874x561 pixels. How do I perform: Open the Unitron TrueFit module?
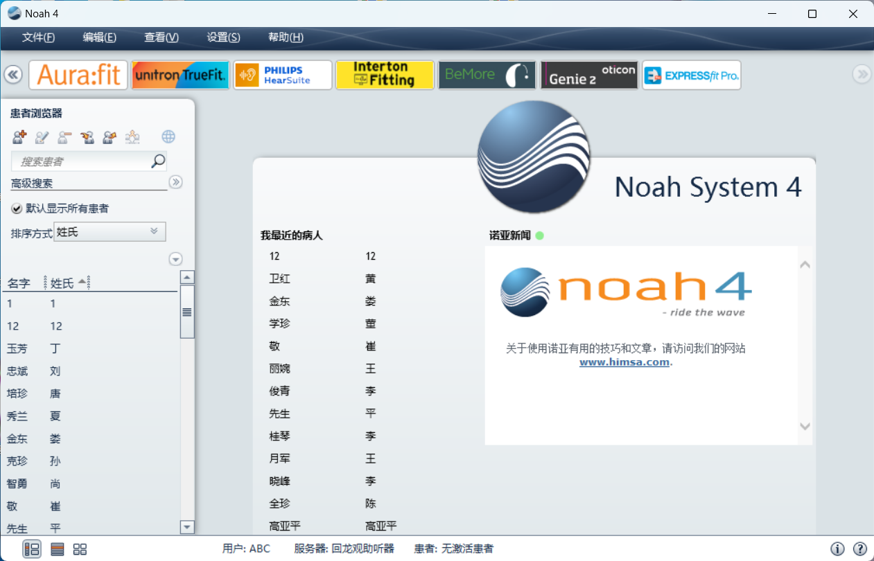point(180,75)
